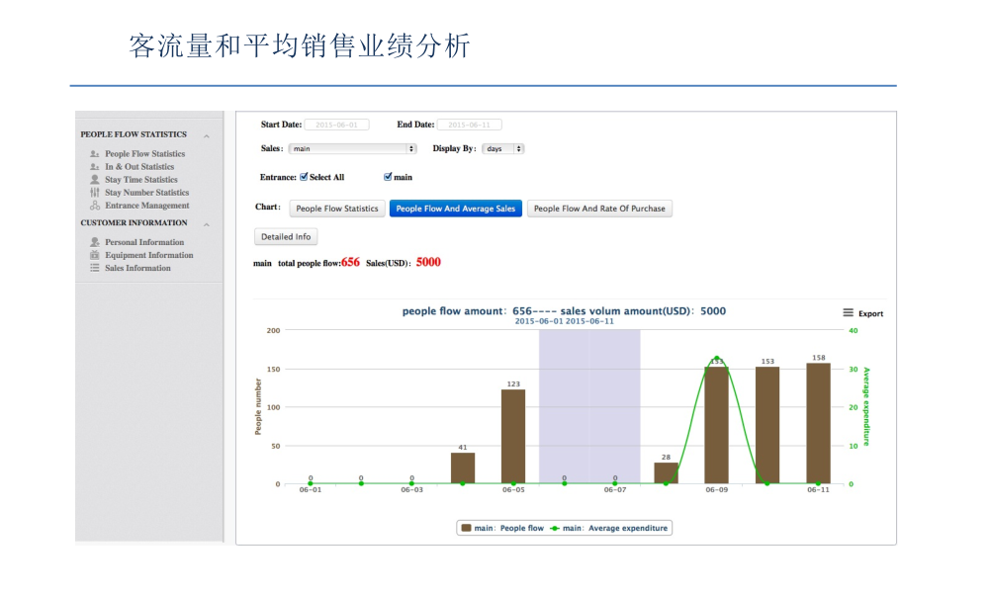Click the Average expenditure axis title
This screenshot has width=991, height=594.
pos(866,406)
